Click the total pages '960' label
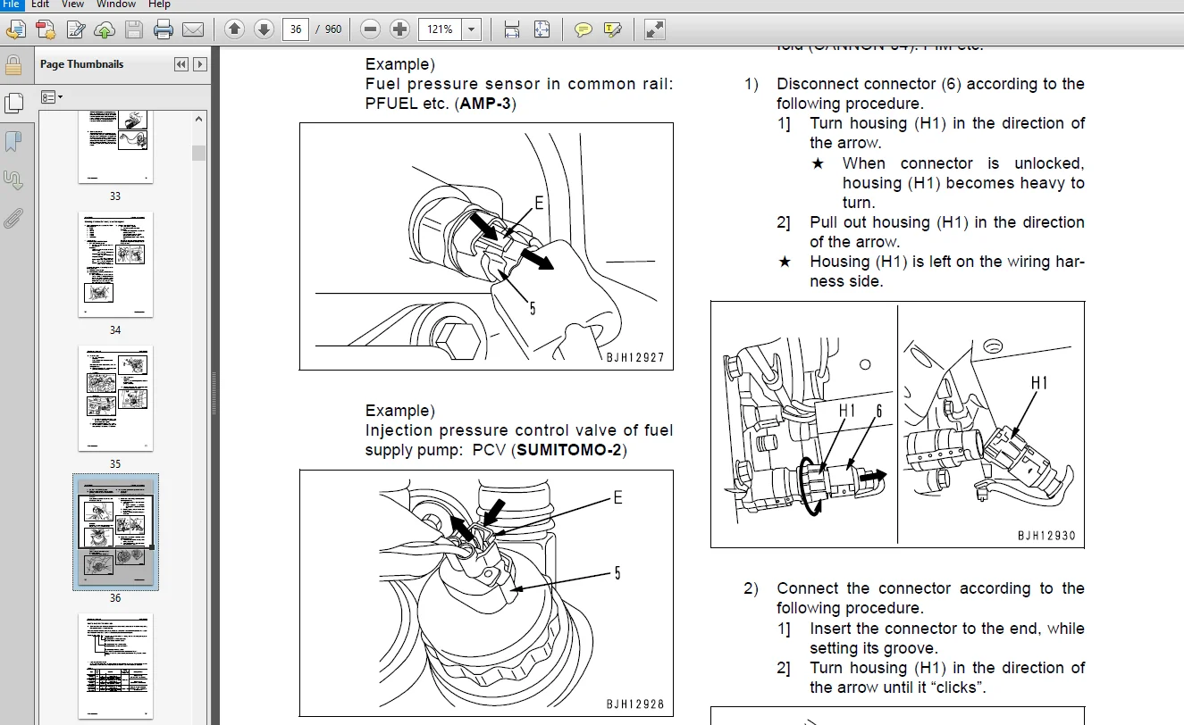 (x=333, y=29)
